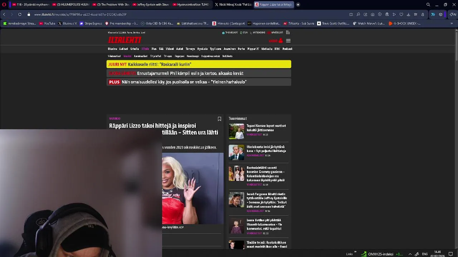This screenshot has width=458, height=257.
Task: Open Podcast in site navigation
Action: (287, 49)
